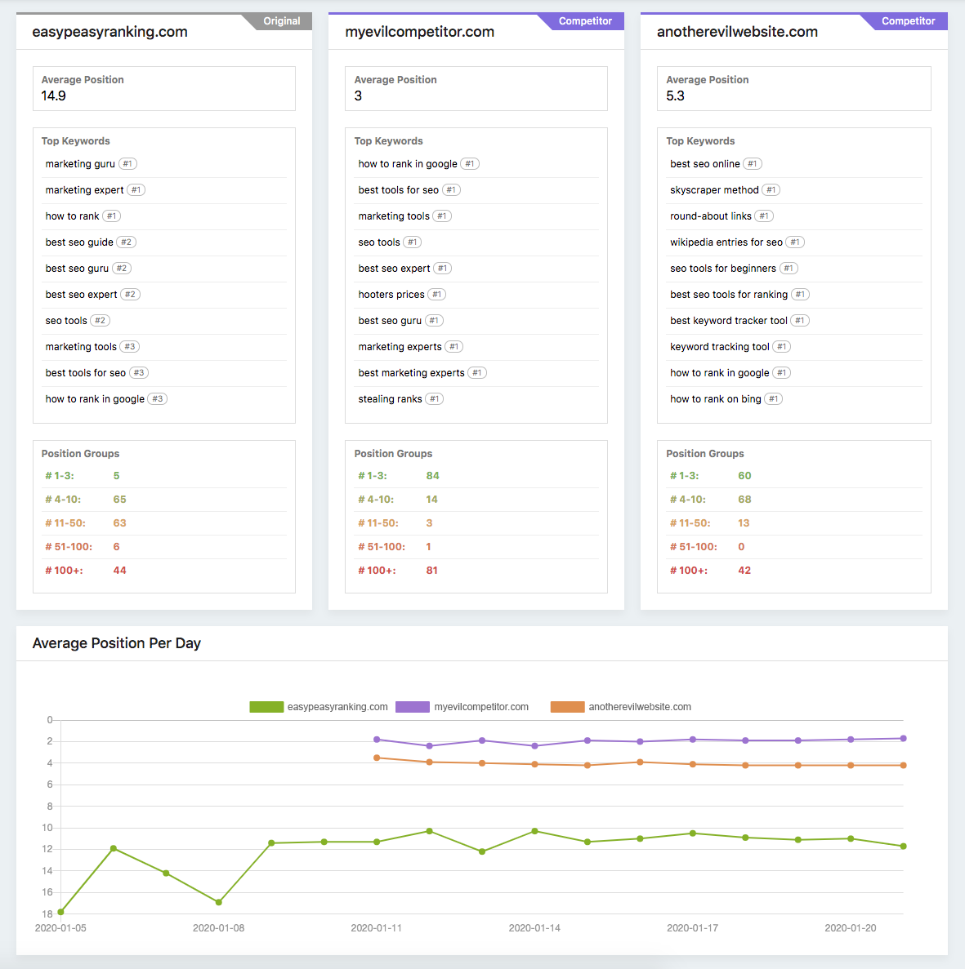Click the 'how to rank' keyword
This screenshot has height=969, width=965.
tap(73, 216)
